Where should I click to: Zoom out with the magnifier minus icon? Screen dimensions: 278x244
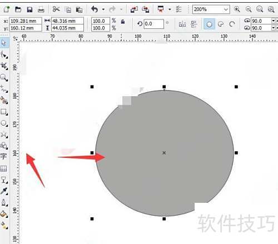click(249, 9)
